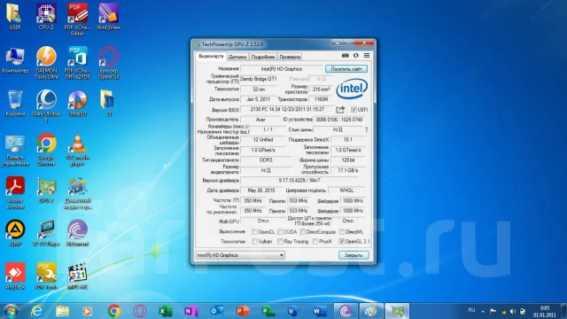567x319 pixels.
Task: Click the Посетить сайт button
Action: (x=346, y=69)
